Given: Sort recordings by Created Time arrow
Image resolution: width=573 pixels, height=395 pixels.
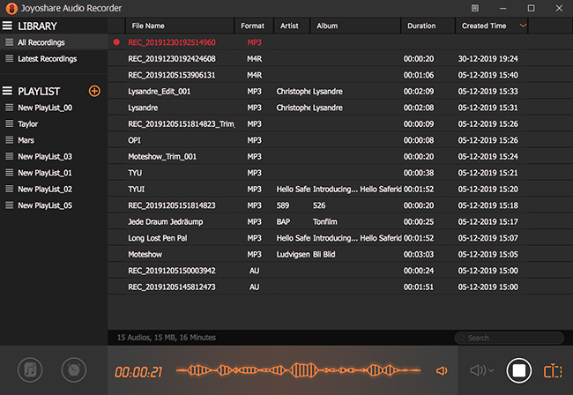Looking at the screenshot, I should [525, 26].
